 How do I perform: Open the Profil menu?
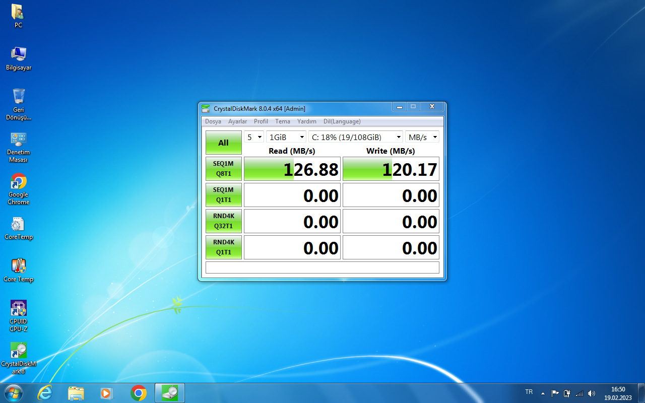261,121
